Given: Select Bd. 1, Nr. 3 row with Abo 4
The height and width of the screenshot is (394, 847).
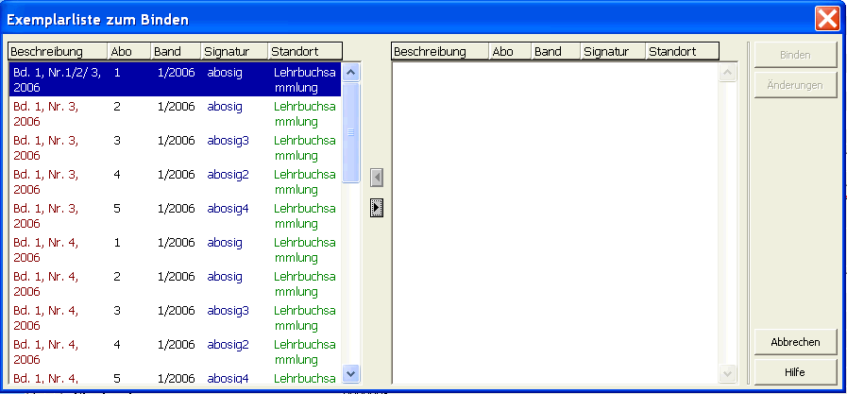Looking at the screenshot, I should [175, 182].
